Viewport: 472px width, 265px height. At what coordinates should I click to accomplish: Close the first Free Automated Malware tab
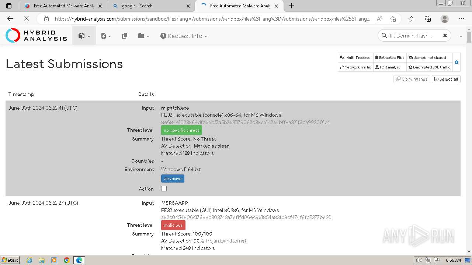click(100, 6)
